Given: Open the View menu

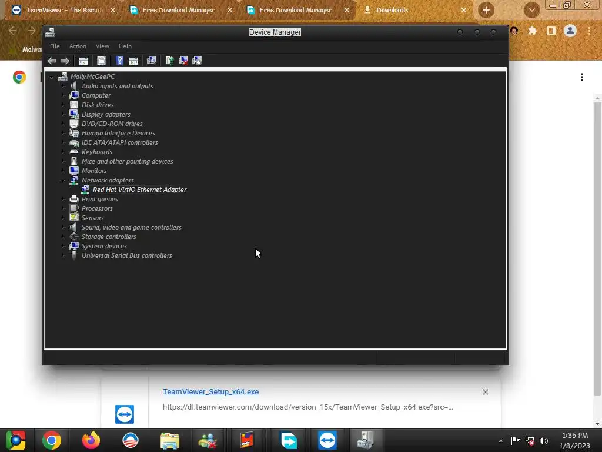Looking at the screenshot, I should click(102, 46).
